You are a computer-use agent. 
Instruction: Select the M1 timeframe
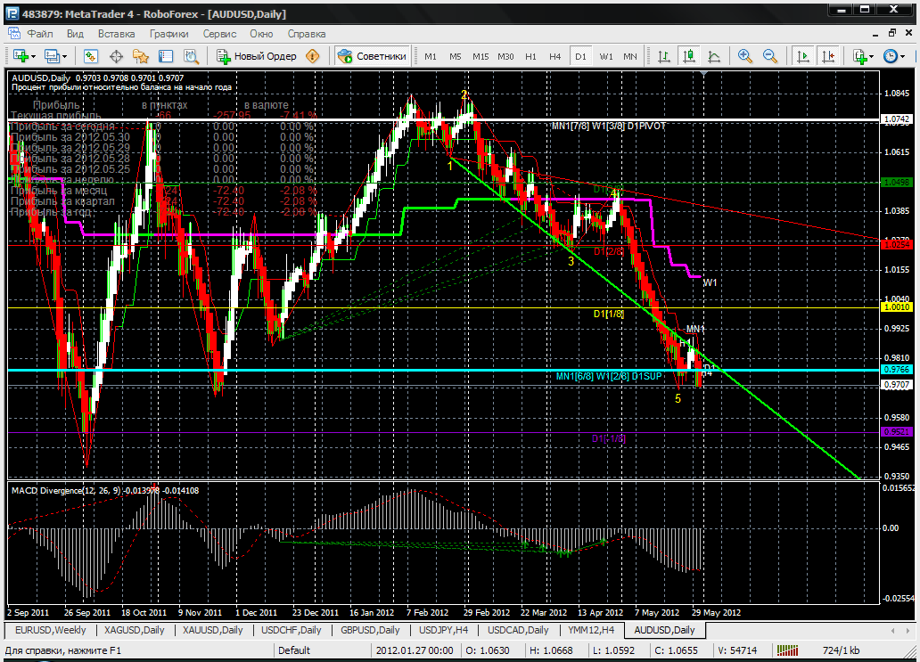click(x=431, y=56)
